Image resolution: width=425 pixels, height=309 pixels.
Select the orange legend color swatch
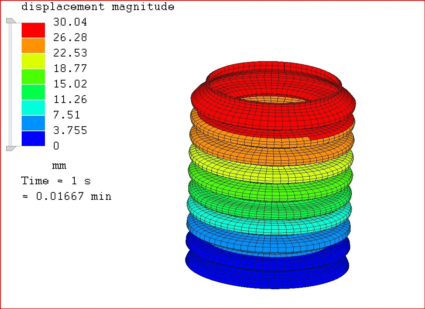pos(33,45)
